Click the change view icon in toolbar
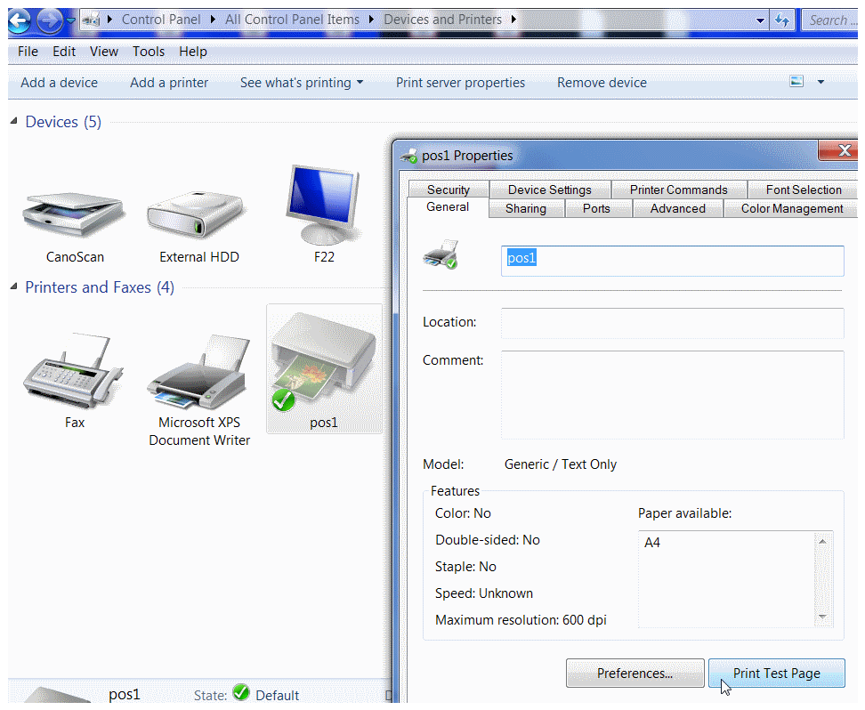865x710 pixels. (796, 82)
